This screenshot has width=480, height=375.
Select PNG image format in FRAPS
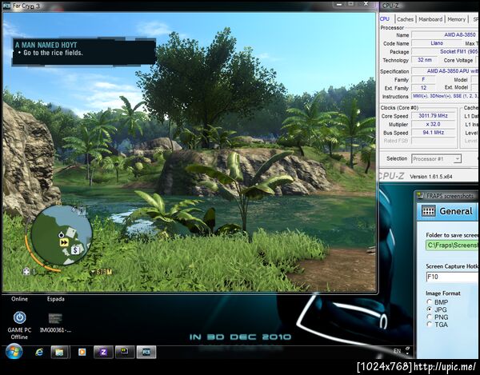pyautogui.click(x=429, y=317)
